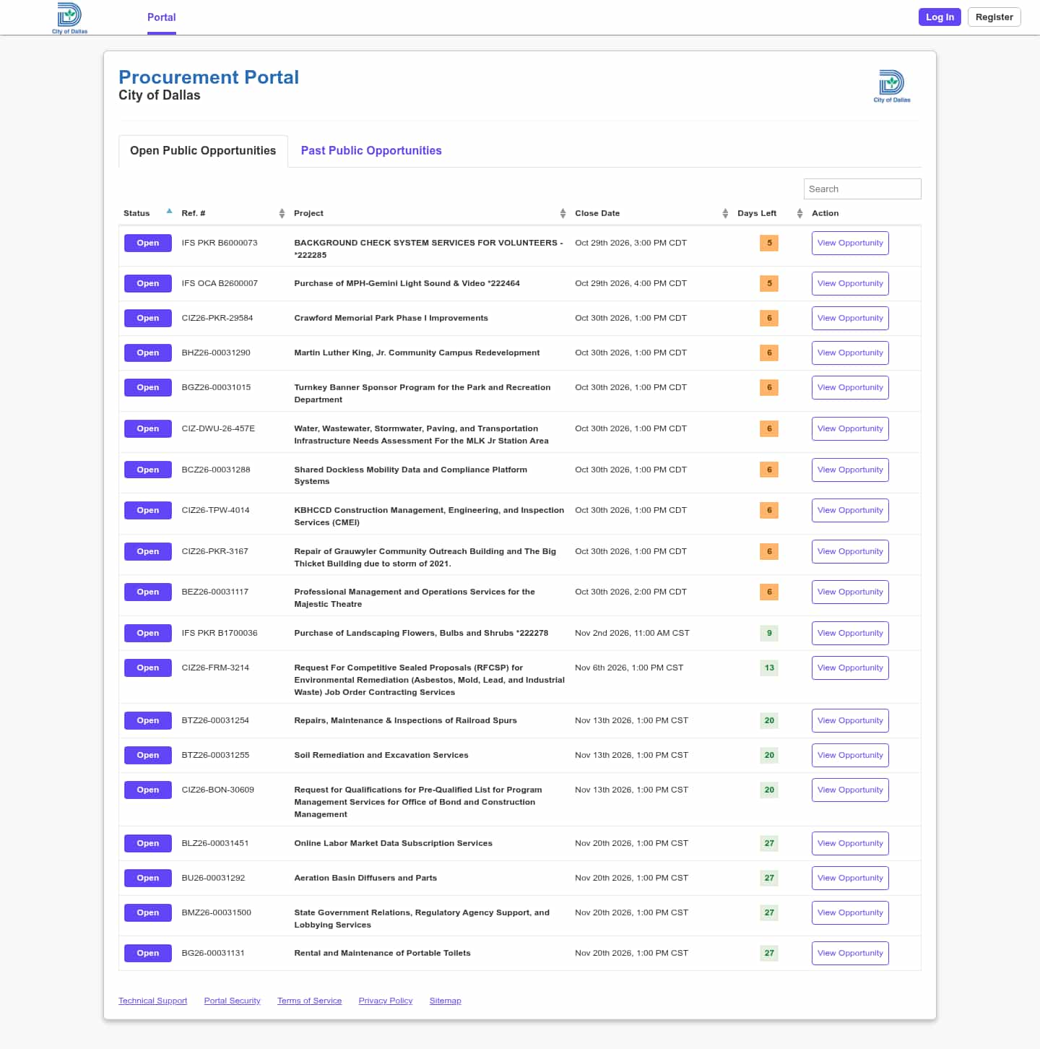1040x1049 pixels.
Task: Click Open status for CIZ26-TPW-4014
Action: 148,510
